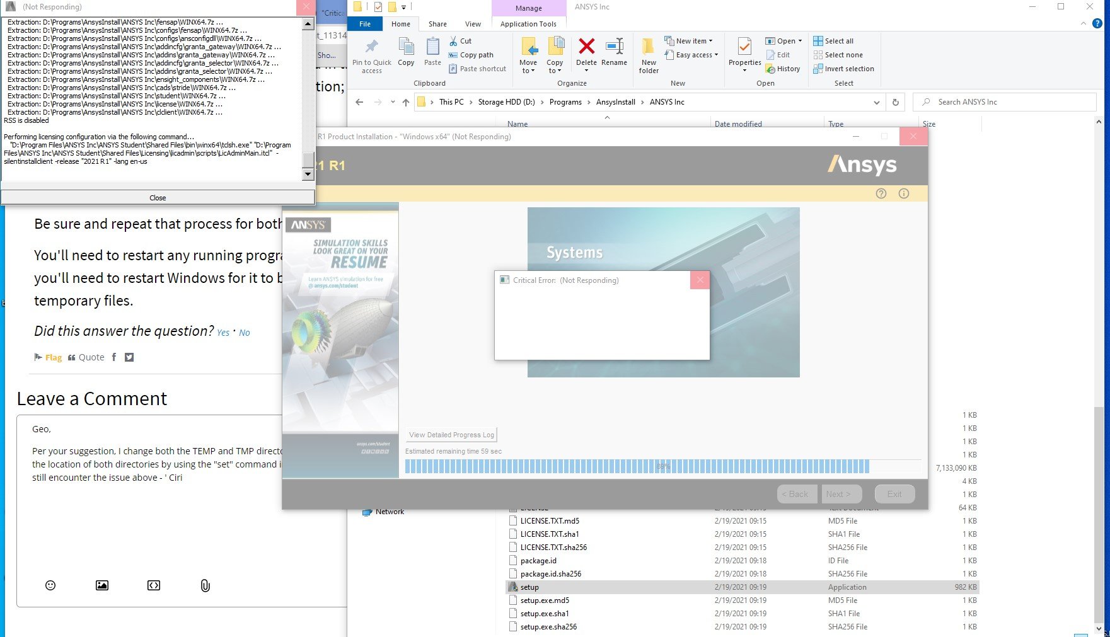Click the paperclip attach icon

[x=205, y=585]
